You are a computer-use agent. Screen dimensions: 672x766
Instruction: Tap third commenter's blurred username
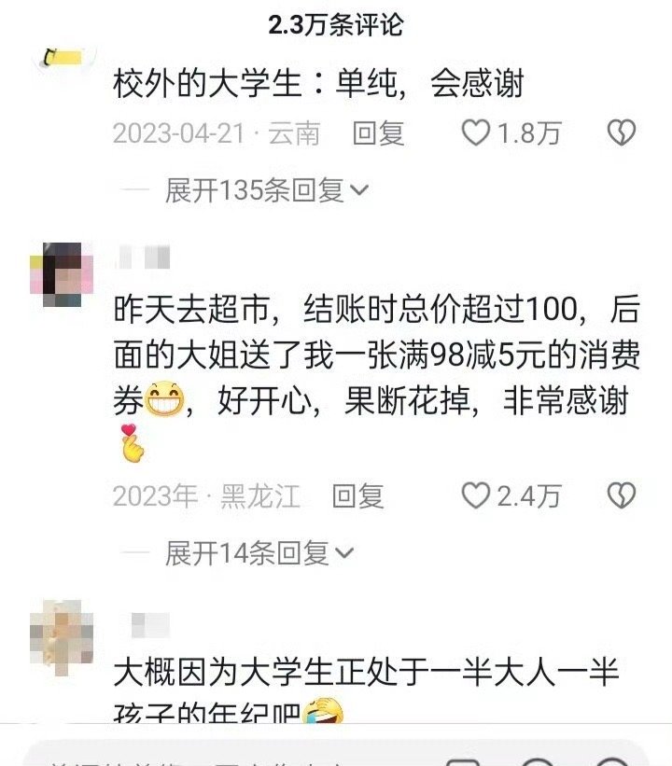pos(150,625)
